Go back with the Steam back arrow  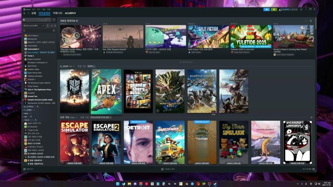pos(25,13)
